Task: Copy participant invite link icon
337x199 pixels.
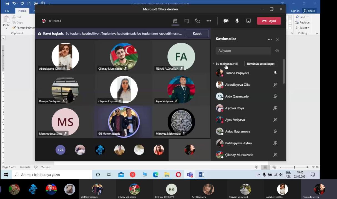Action: 277,51
